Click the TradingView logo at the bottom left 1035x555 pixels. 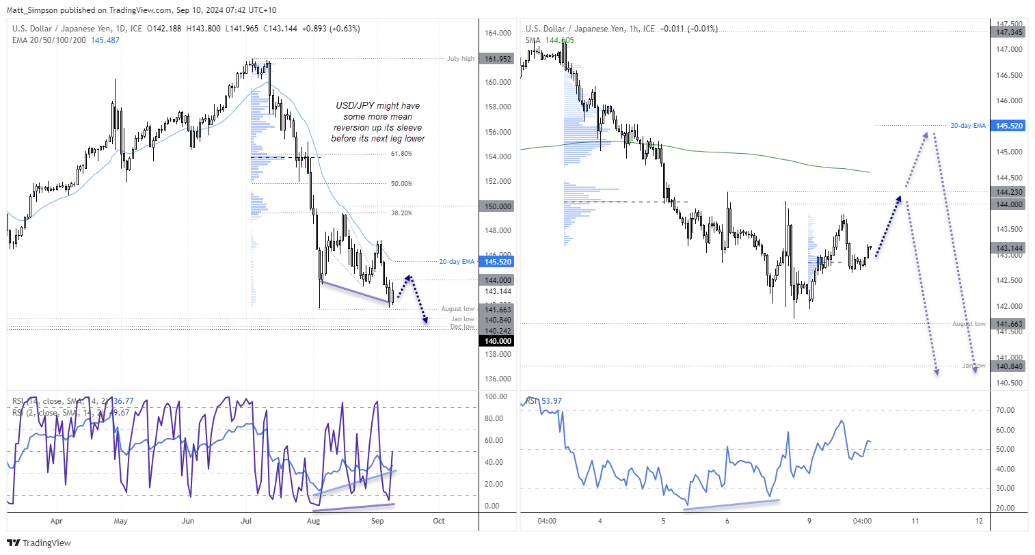coord(40,543)
